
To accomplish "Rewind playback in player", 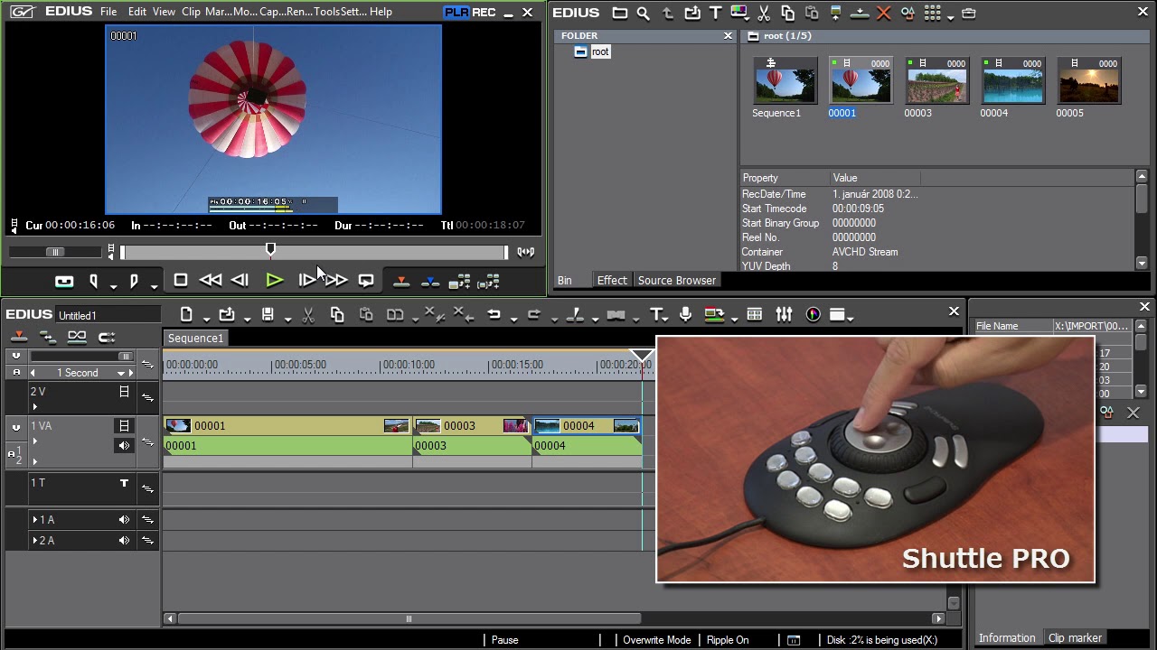I will pyautogui.click(x=211, y=281).
